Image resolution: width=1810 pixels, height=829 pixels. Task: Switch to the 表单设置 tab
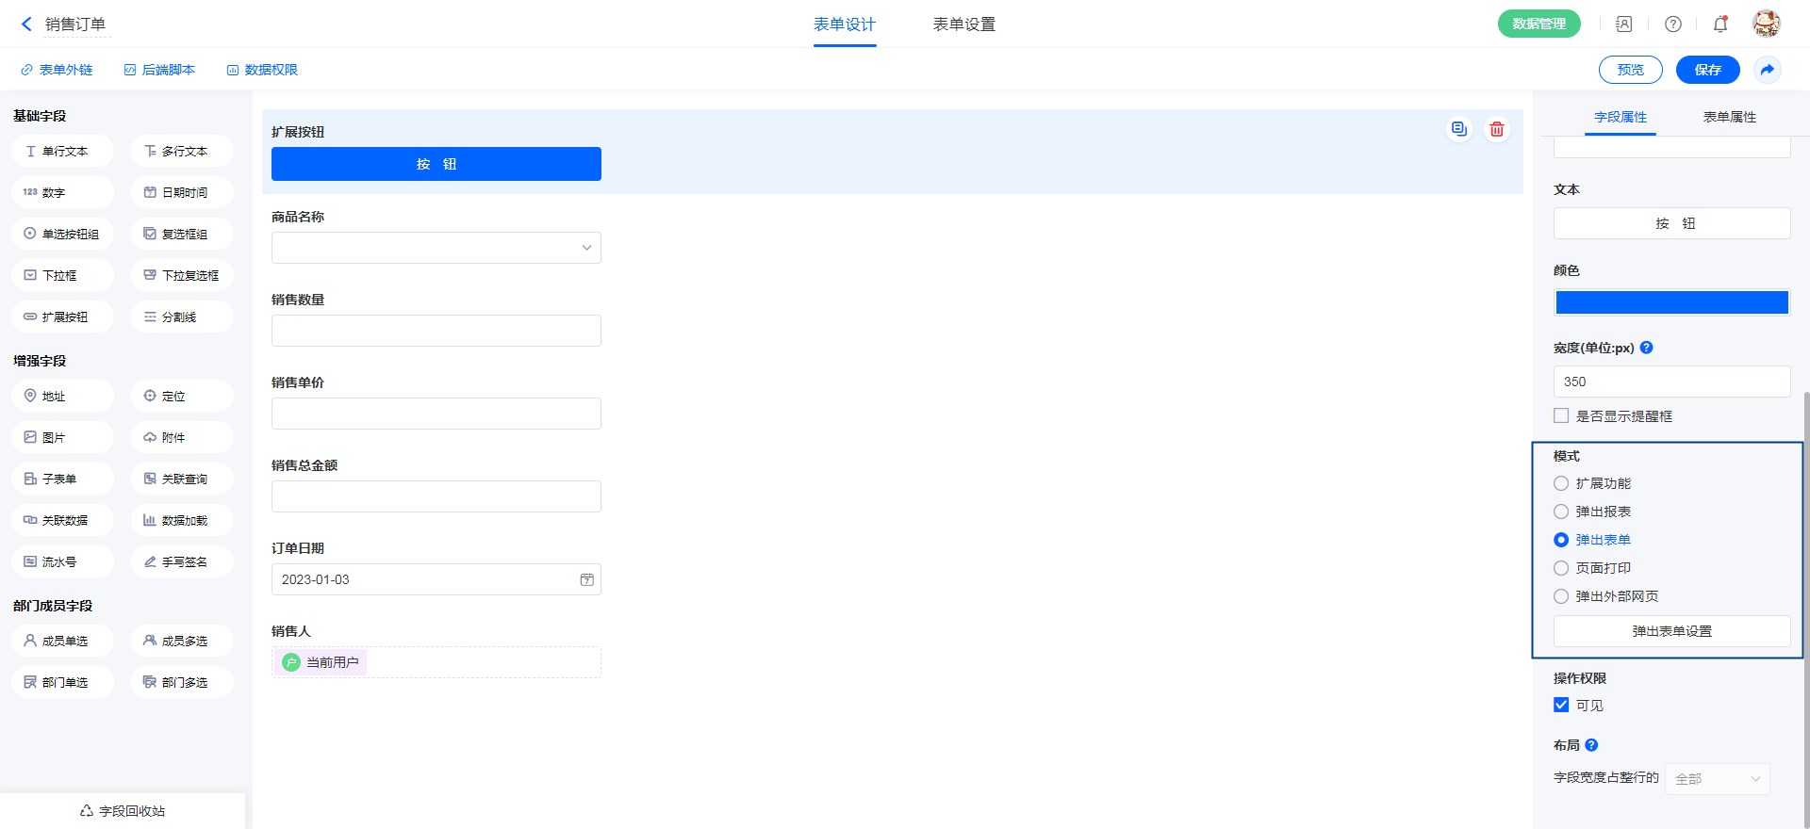click(x=963, y=24)
